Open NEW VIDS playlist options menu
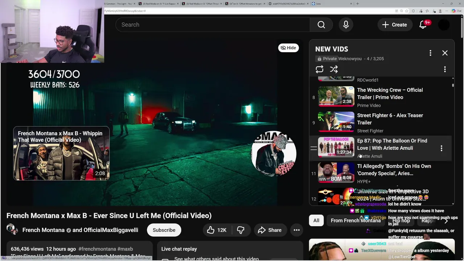Viewport: 464px width, 261px height. pos(430,53)
